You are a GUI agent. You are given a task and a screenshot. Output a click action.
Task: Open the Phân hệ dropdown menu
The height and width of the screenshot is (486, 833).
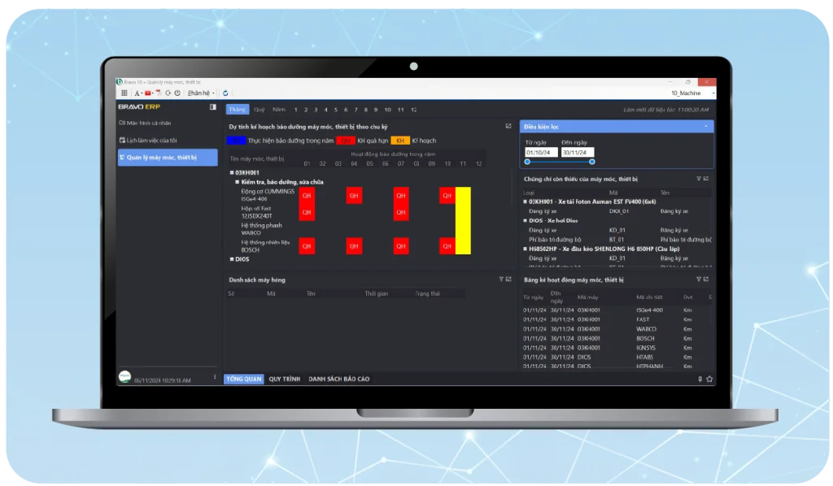click(x=199, y=93)
